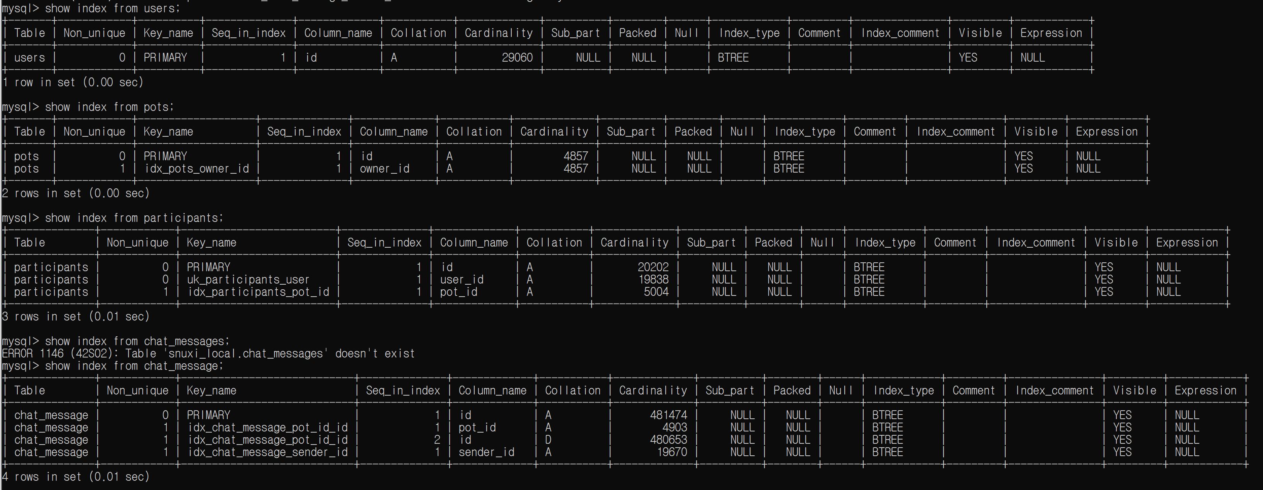Click the cardinality value 19670
This screenshot has width=1263, height=490.
[672, 452]
